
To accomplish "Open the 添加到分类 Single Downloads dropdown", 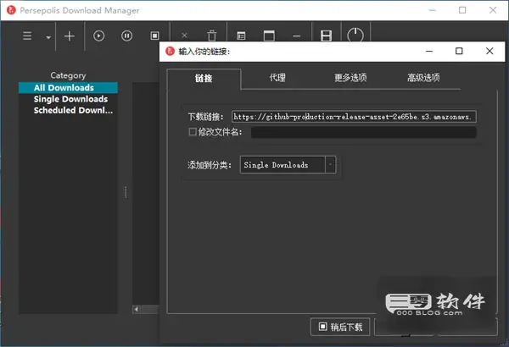I will (x=288, y=164).
